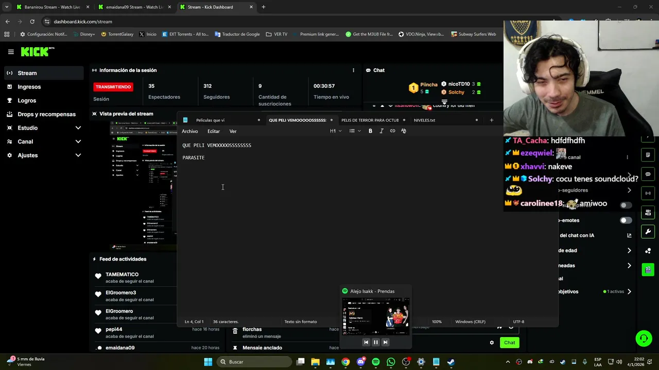
Task: Open Discord from the taskbar
Action: 361,362
